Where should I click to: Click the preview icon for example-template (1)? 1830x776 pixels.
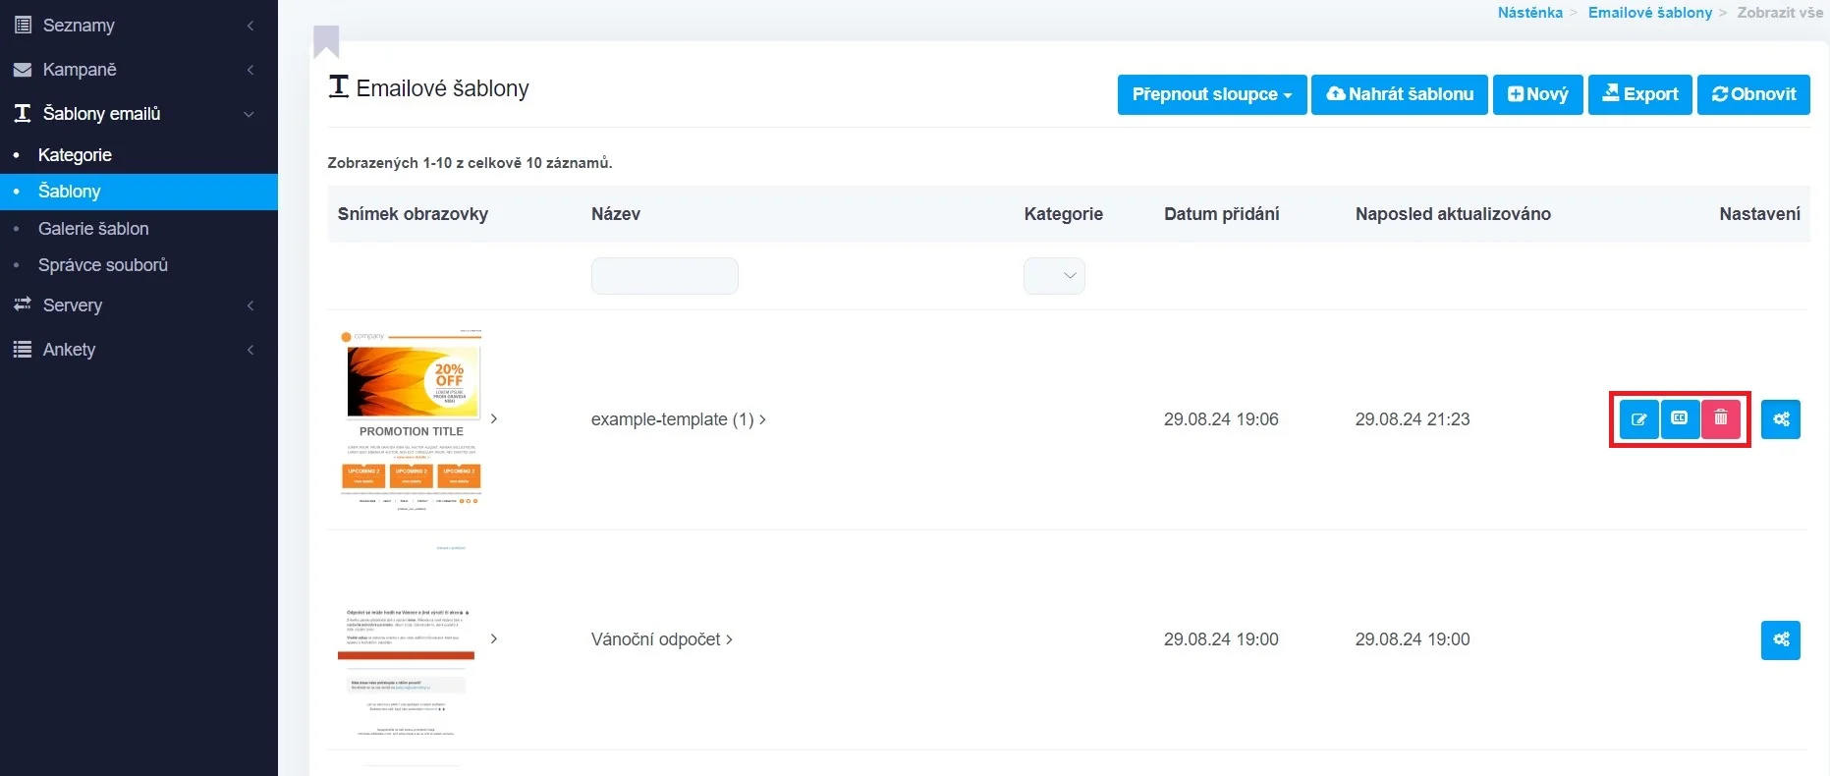[1680, 419]
